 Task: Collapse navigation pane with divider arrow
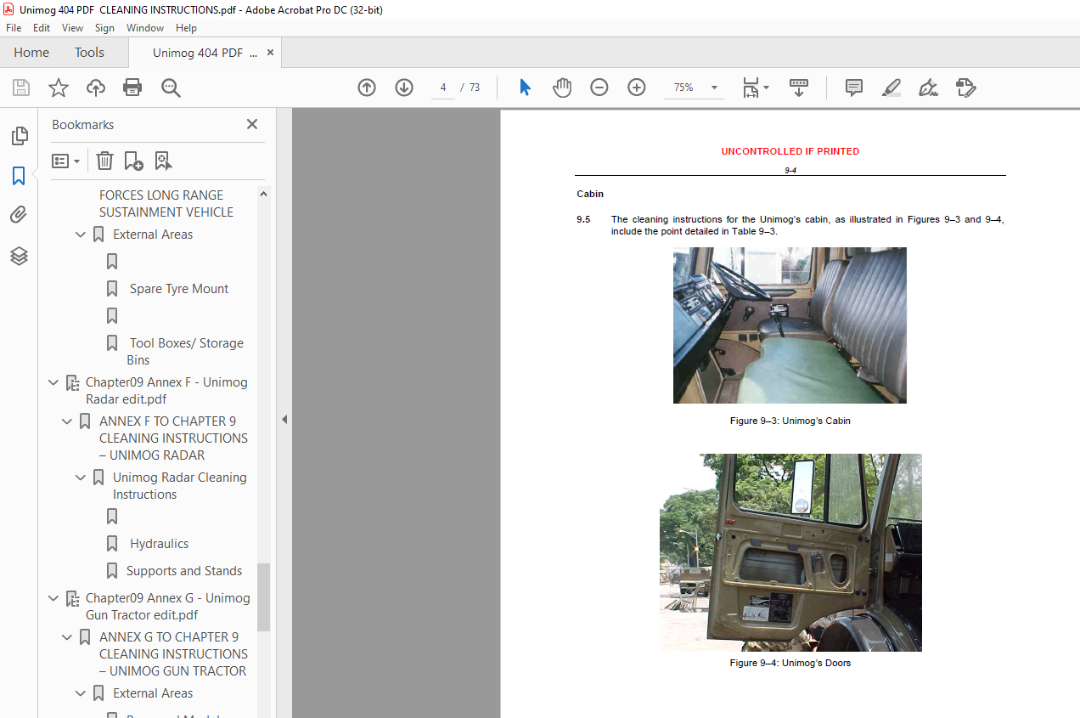284,420
